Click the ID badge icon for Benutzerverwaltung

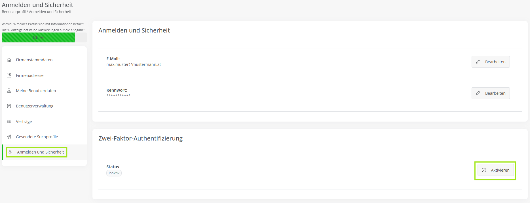tap(9, 106)
